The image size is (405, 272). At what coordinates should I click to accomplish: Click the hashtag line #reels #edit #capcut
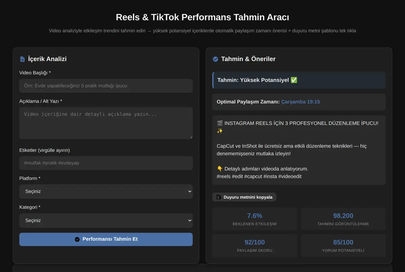[259, 176]
